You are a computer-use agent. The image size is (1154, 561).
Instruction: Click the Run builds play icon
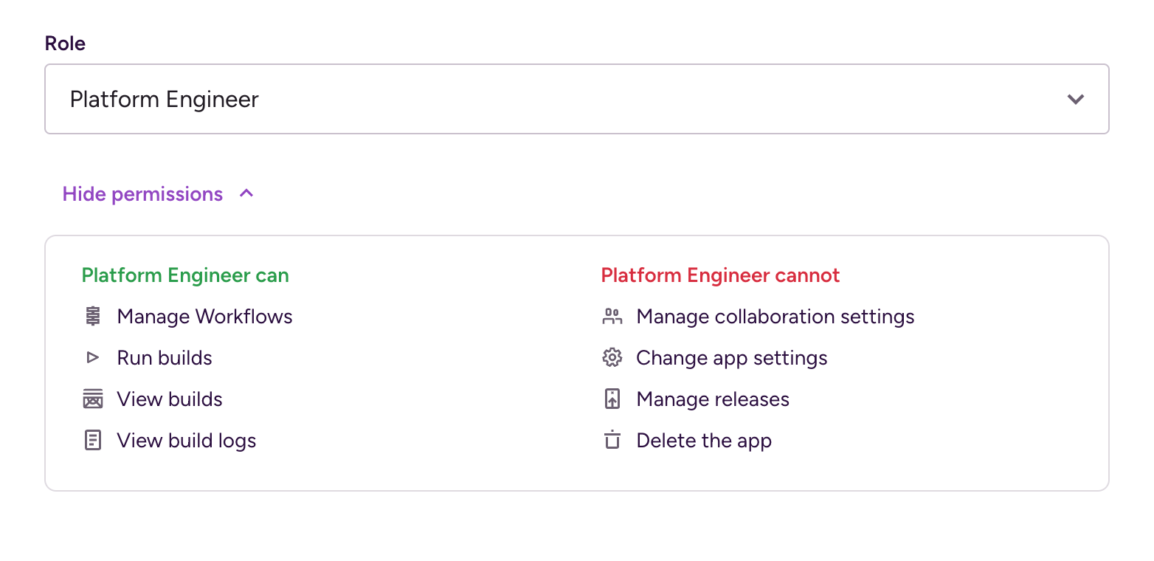pos(92,358)
